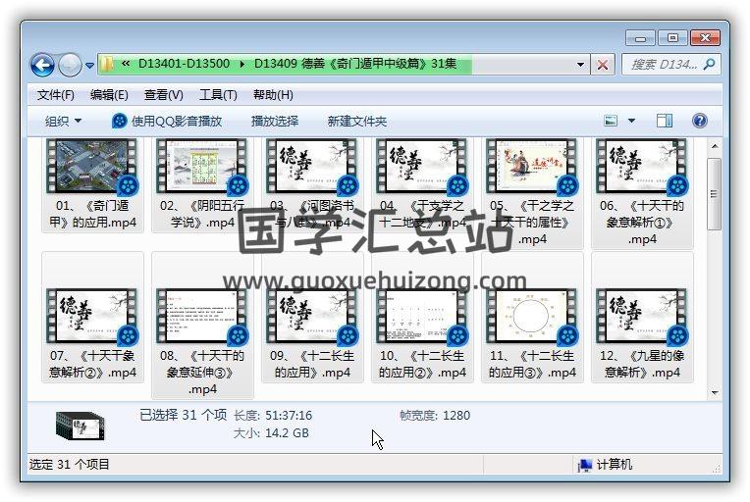This screenshot has width=750, height=502.
Task: Click the folder icon in address bar
Action: point(107,64)
